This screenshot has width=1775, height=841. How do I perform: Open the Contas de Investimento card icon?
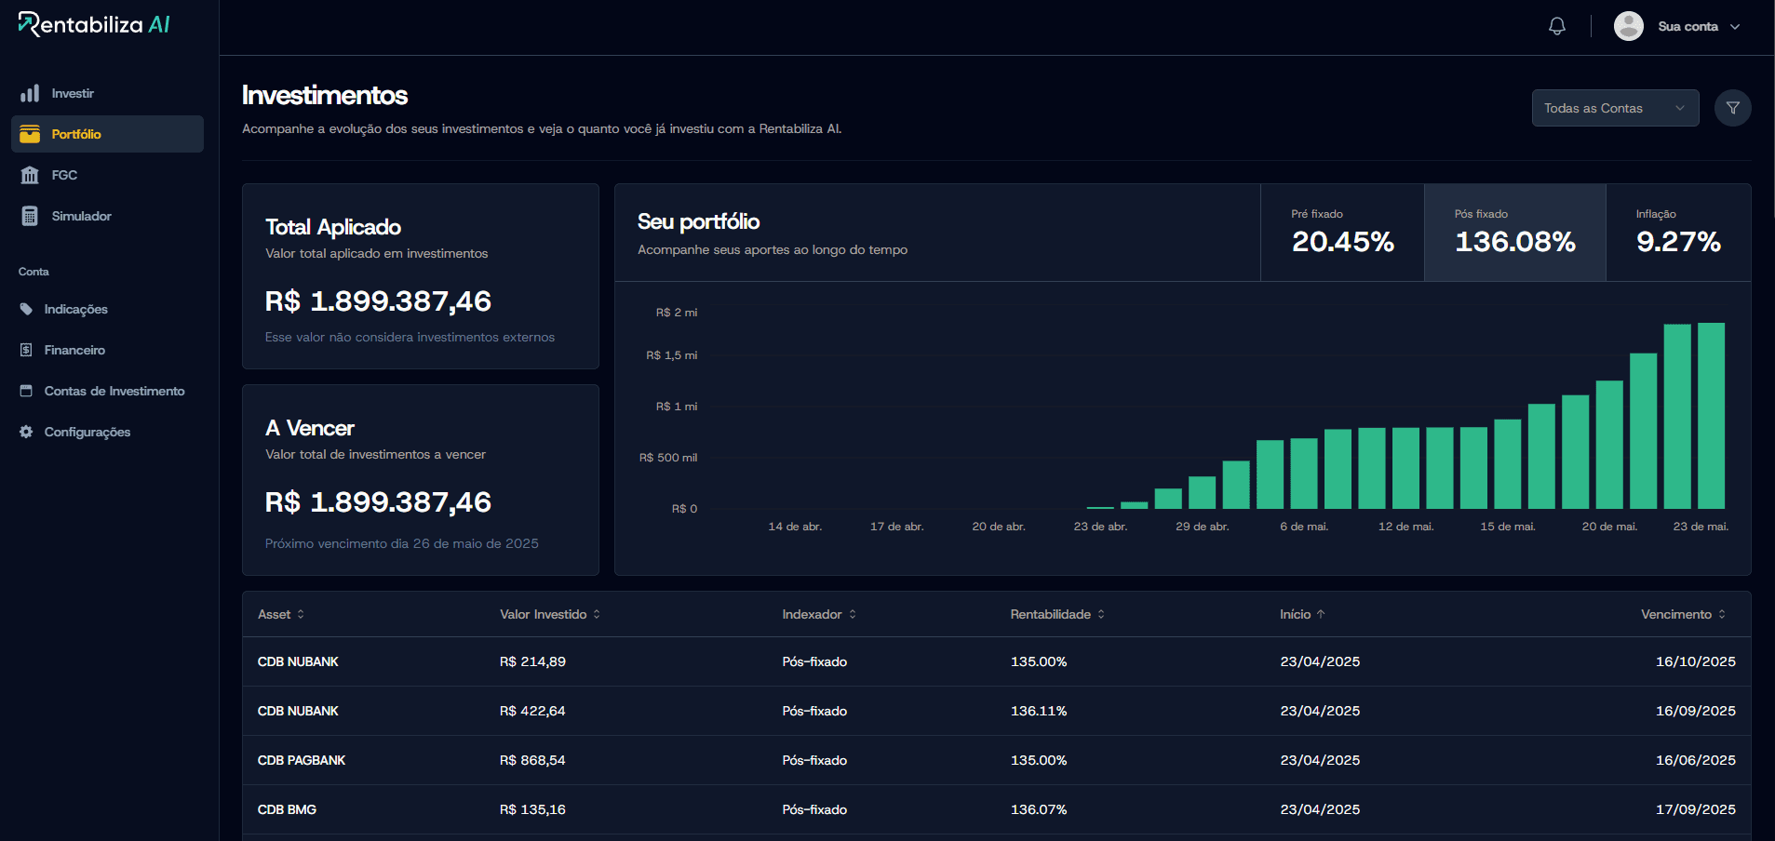pos(26,391)
